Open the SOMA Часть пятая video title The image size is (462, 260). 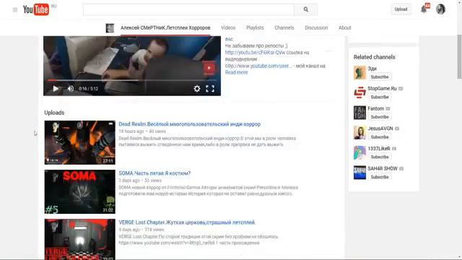point(154,173)
